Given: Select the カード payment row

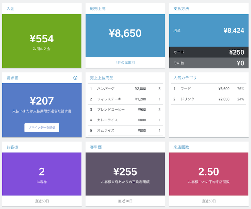Looking at the screenshot, I should tap(209, 52).
